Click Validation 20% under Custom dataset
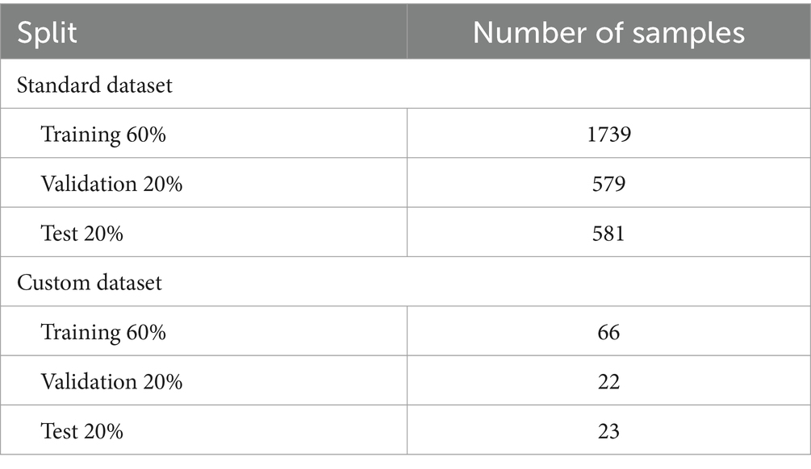This screenshot has width=811, height=469. (x=111, y=382)
